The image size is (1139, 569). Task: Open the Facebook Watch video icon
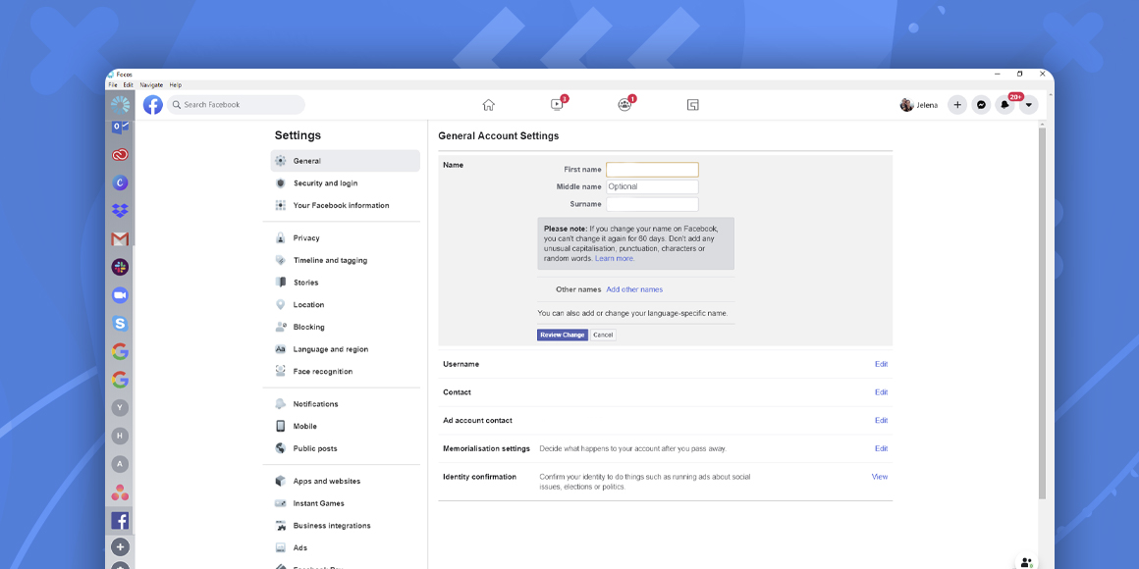pyautogui.click(x=557, y=105)
